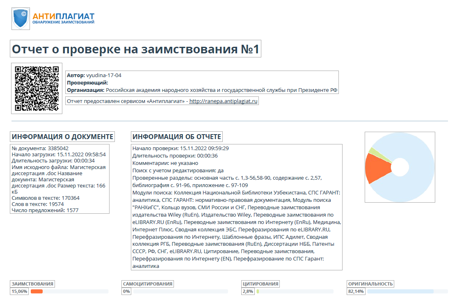
Task: Click the blue originality progress bar
Action: pyautogui.click(x=400, y=291)
